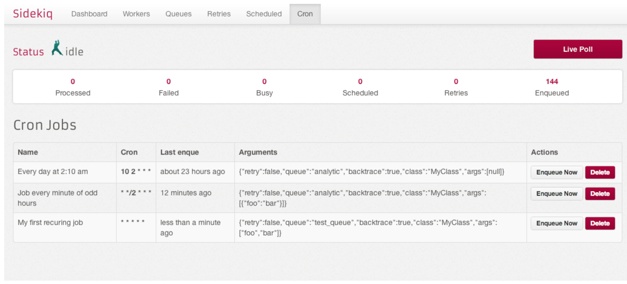This screenshot has width=627, height=284.
Task: Switch to the Queues tab
Action: point(178,14)
